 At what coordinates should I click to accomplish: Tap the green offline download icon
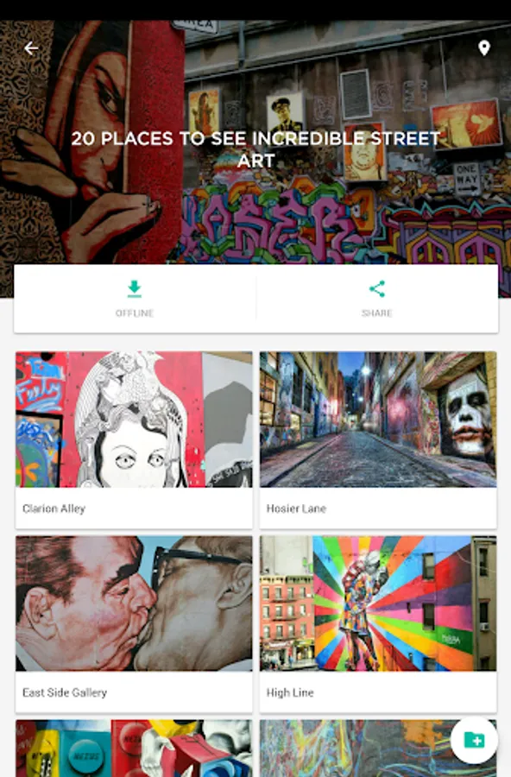tap(135, 289)
